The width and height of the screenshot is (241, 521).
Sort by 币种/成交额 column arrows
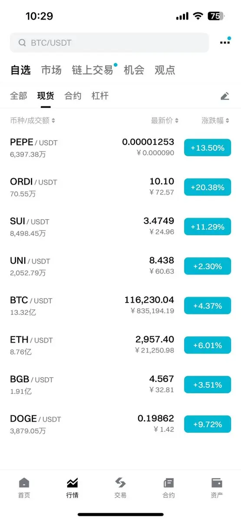point(53,121)
